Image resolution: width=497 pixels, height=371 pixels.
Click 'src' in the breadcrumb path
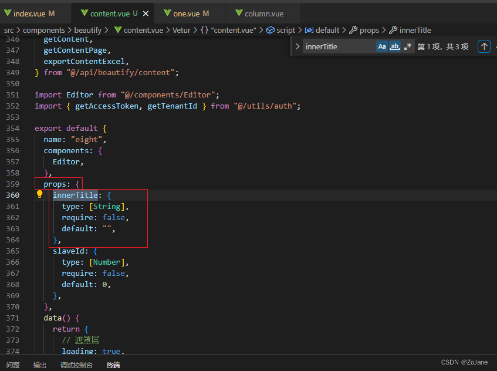point(9,31)
